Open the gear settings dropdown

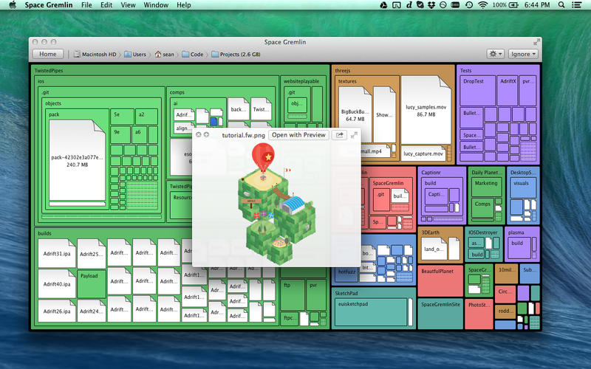click(x=495, y=54)
